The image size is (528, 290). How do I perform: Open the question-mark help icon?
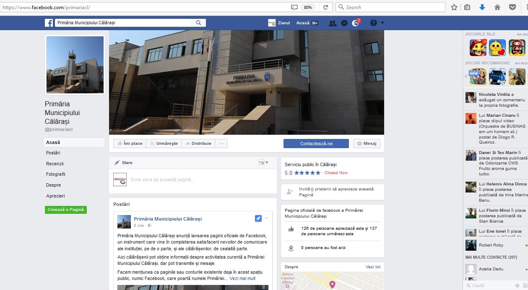point(374,23)
